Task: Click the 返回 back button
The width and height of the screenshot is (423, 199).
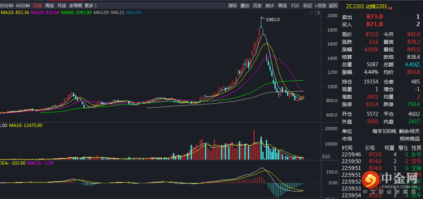Action: [333, 5]
